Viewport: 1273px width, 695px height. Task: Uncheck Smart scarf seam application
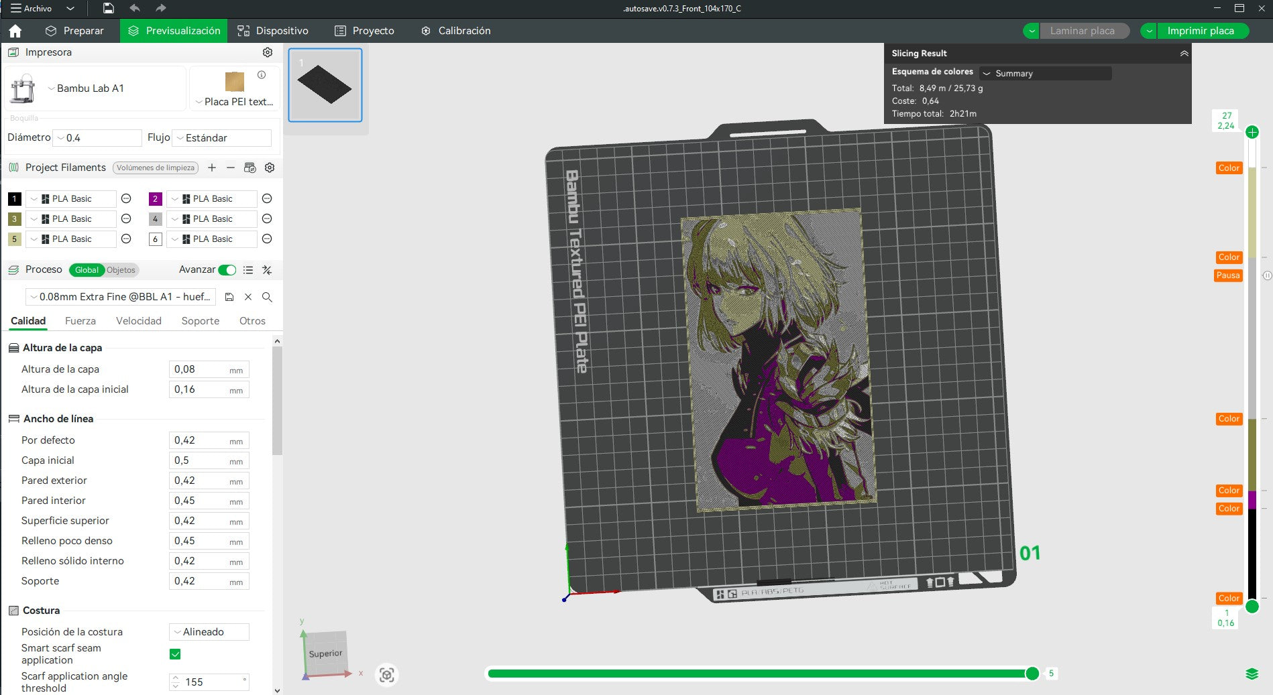tap(175, 654)
